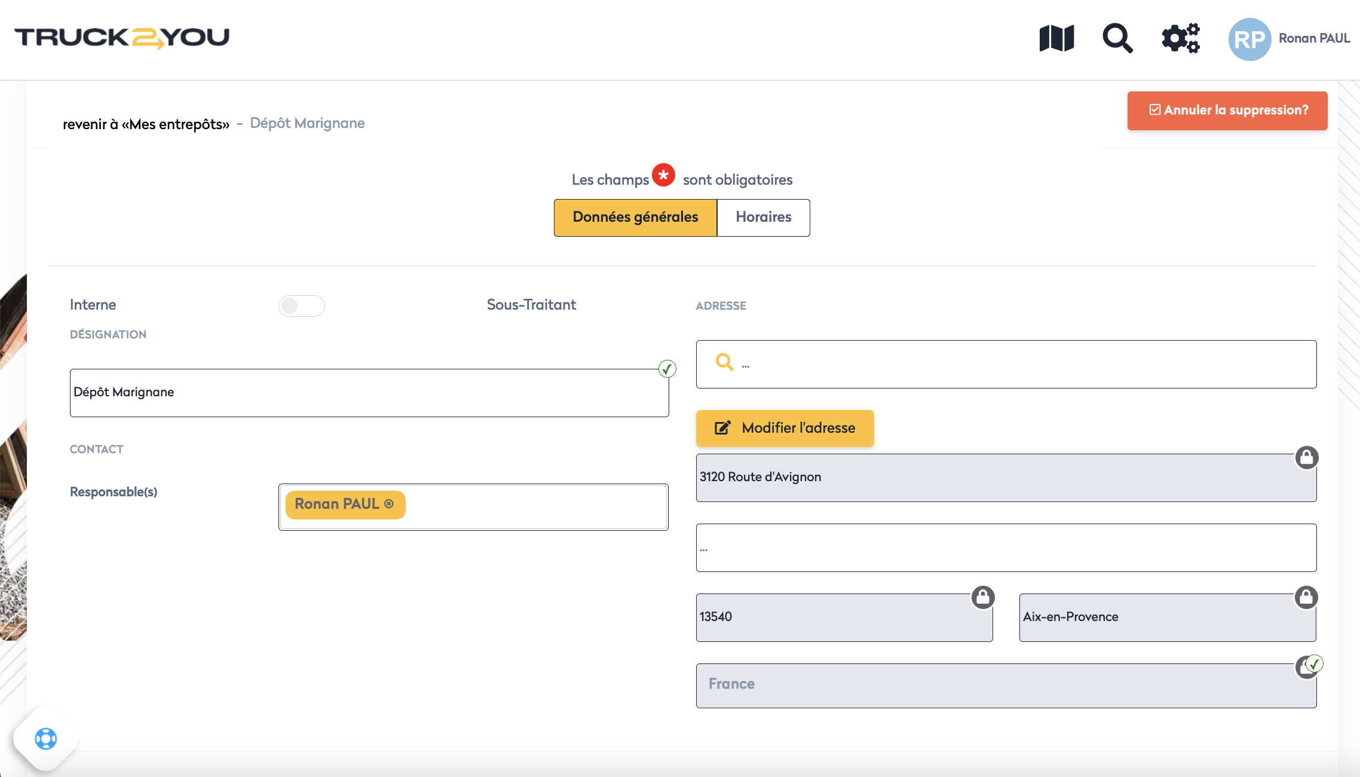Click the Désignation field Dépôt Marignane
The height and width of the screenshot is (777, 1360).
pos(369,393)
